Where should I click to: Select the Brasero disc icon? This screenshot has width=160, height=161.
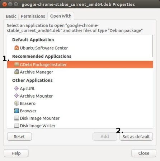[x=17, y=103]
